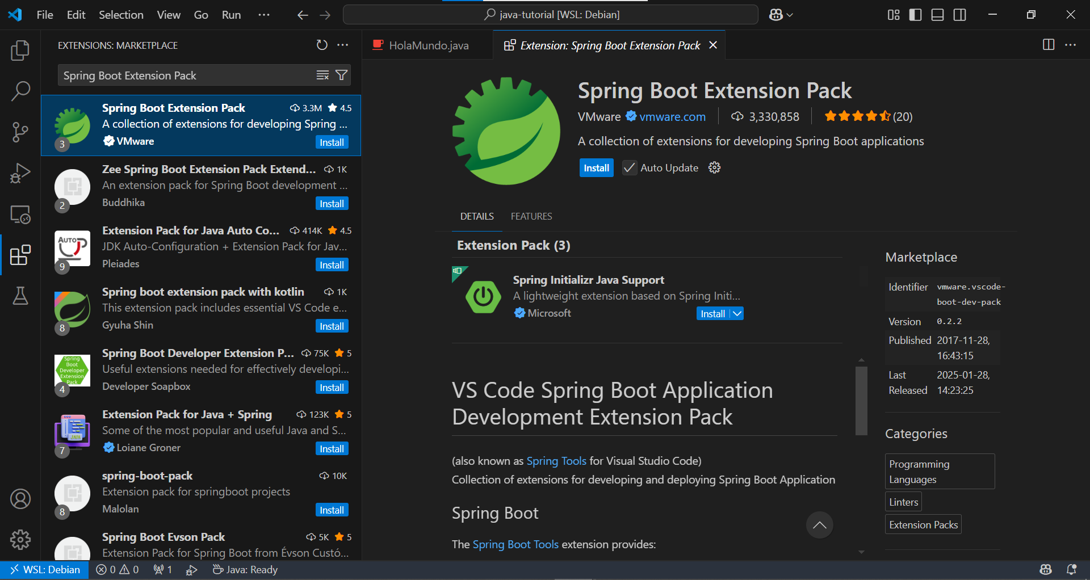Clear extensions search results
This screenshot has height=580, width=1090.
(x=322, y=75)
